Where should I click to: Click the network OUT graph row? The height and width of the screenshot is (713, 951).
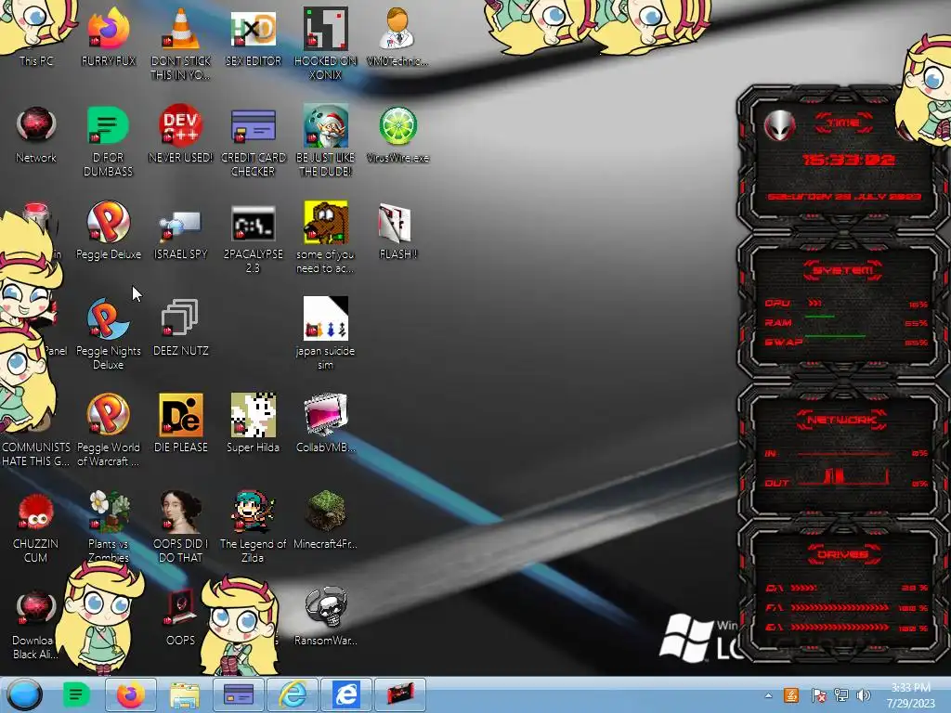846,479
